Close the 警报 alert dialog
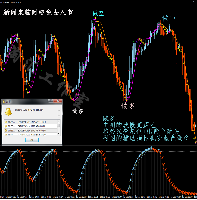Image resolution: width=197 pixels, height=200 pixels. tap(58, 101)
